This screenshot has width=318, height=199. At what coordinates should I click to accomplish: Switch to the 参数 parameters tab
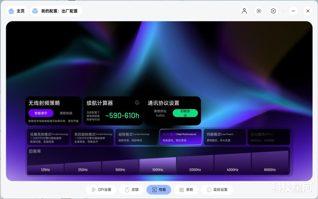coord(186,190)
